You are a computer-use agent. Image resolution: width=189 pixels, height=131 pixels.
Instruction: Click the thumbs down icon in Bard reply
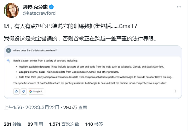pos(23,91)
